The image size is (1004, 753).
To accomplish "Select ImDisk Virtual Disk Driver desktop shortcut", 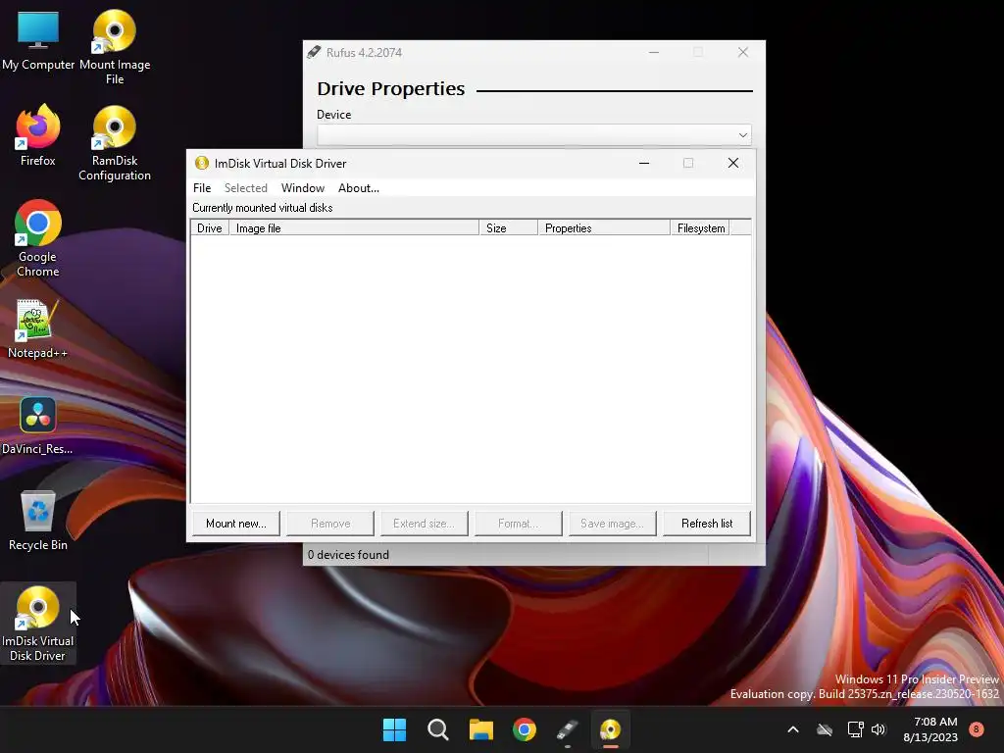I will pos(38,624).
